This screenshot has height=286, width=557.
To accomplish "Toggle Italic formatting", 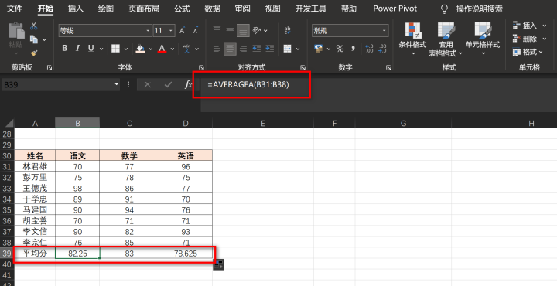I will click(x=77, y=48).
